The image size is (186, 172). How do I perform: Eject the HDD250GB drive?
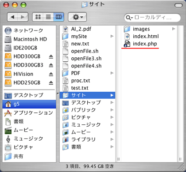51,83
